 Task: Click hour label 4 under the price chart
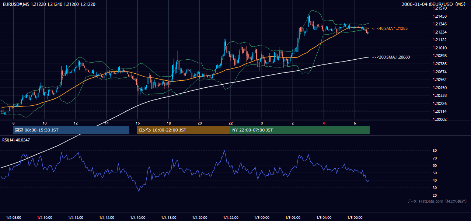tap(324, 123)
